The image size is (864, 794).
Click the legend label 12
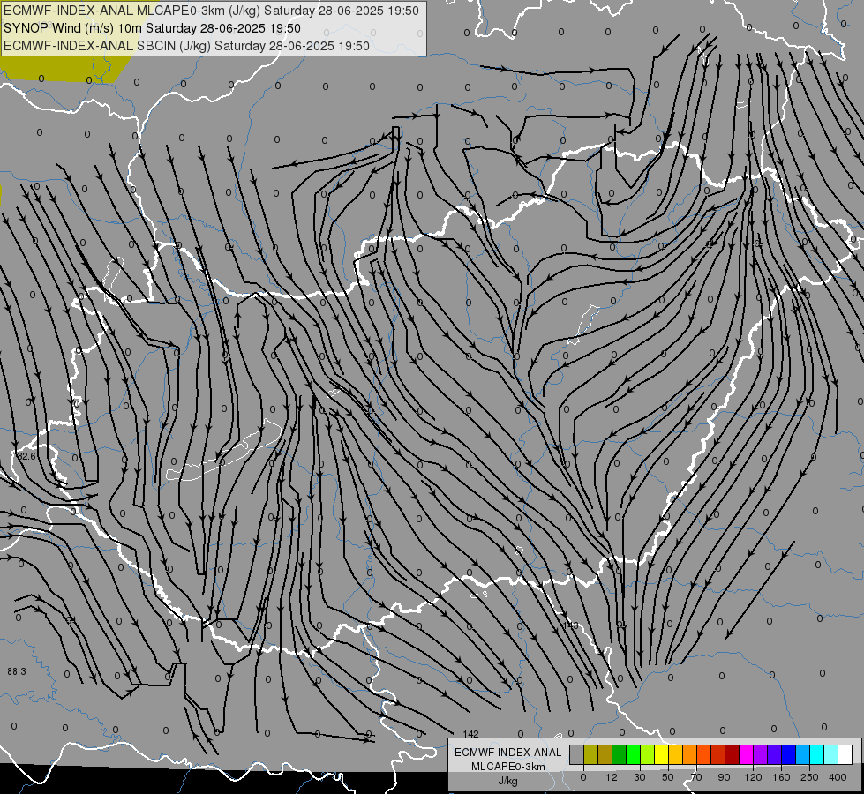tap(612, 777)
